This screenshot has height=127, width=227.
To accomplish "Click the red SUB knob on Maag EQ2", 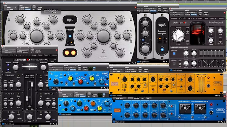I will coord(80,82).
